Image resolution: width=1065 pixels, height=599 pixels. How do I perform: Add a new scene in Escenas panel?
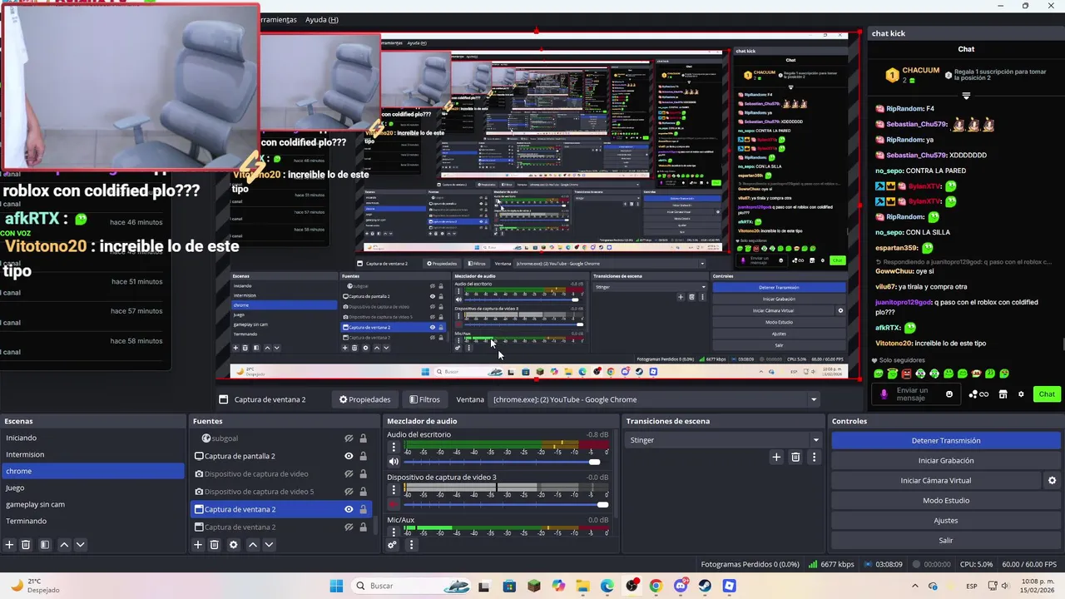10,545
